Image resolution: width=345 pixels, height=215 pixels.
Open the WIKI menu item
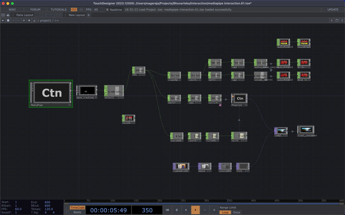(12, 10)
